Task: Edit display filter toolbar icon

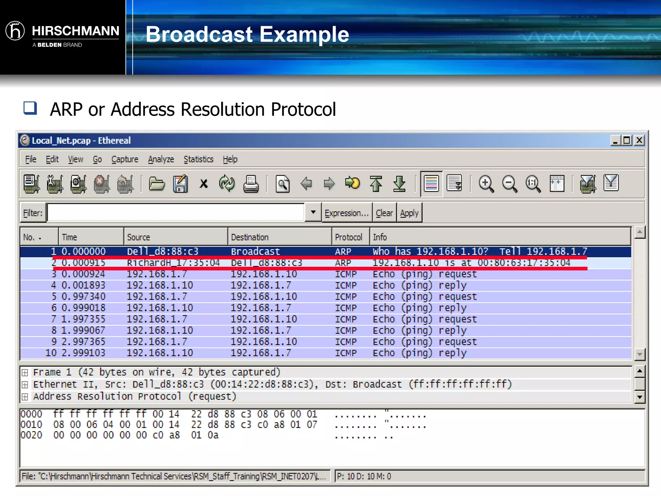Action: 611,183
